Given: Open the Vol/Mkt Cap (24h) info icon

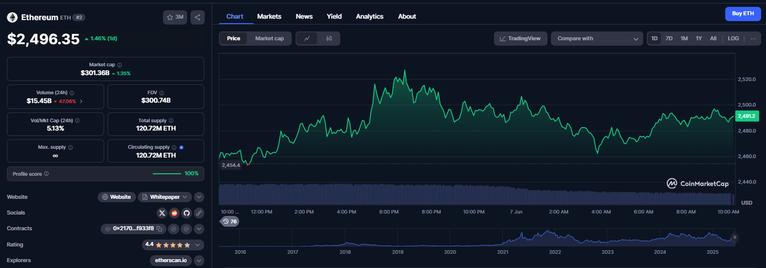Looking at the screenshot, I should (77, 120).
